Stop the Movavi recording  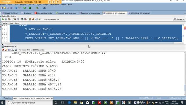click(58, 2)
